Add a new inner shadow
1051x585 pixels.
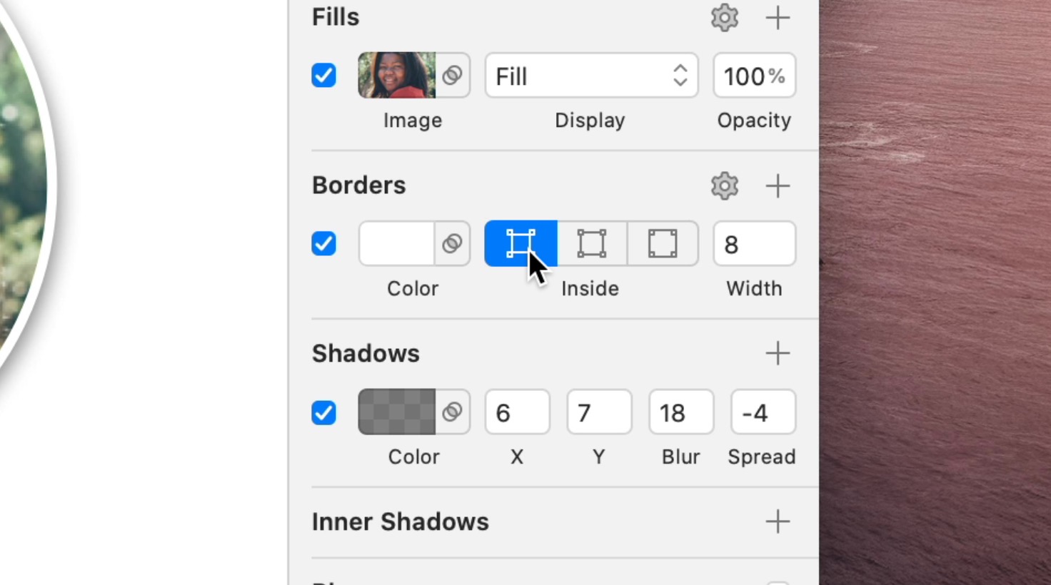778,522
